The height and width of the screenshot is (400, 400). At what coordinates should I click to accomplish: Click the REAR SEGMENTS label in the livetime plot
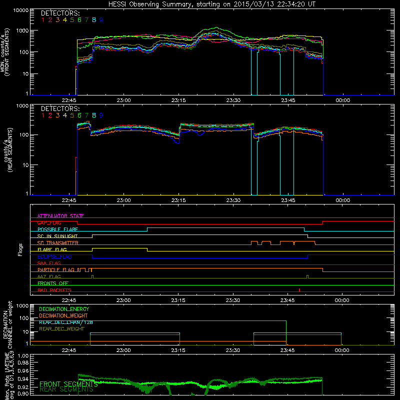(x=66, y=389)
